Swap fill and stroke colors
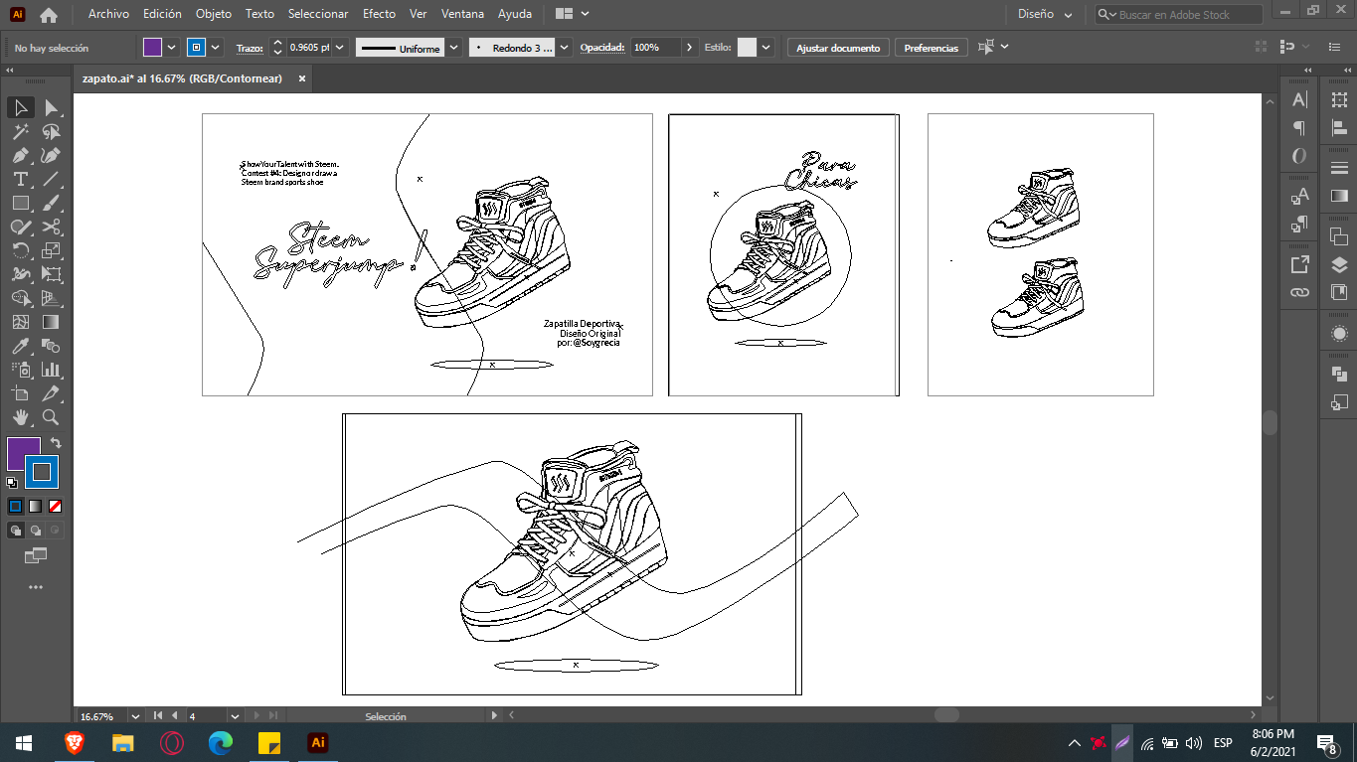This screenshot has height=762, width=1357. tap(56, 443)
